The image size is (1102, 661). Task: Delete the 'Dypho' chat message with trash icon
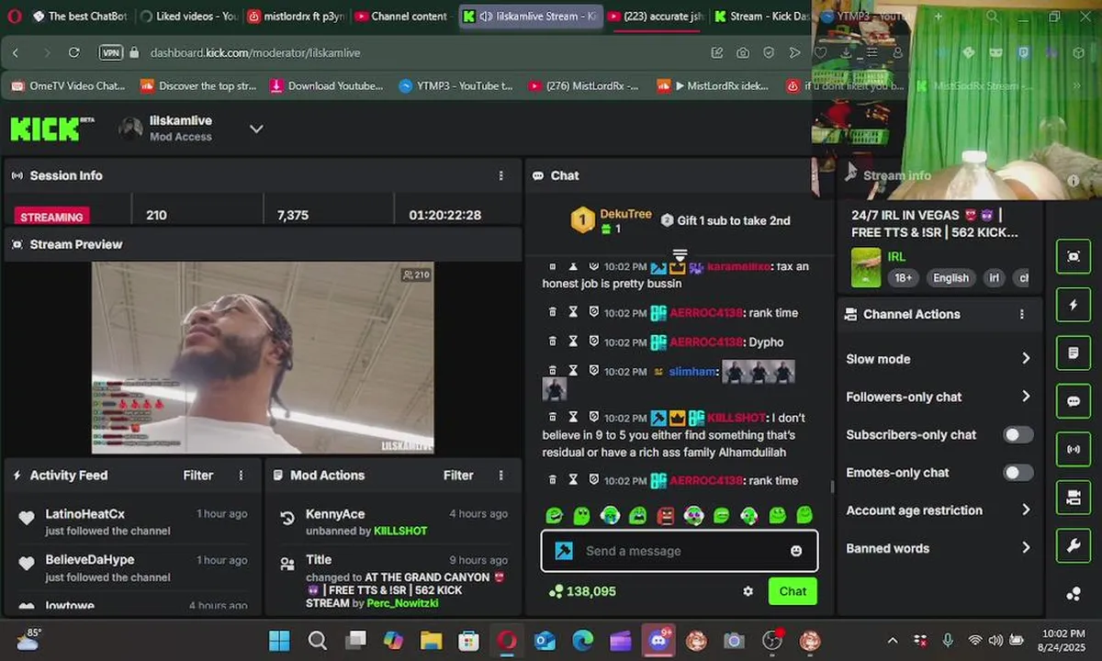coord(553,342)
